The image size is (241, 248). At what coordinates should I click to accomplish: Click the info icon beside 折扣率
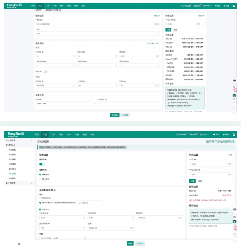coord(125,81)
